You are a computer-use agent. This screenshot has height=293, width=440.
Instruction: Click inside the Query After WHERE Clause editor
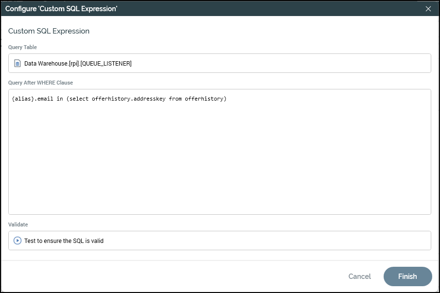pos(219,151)
